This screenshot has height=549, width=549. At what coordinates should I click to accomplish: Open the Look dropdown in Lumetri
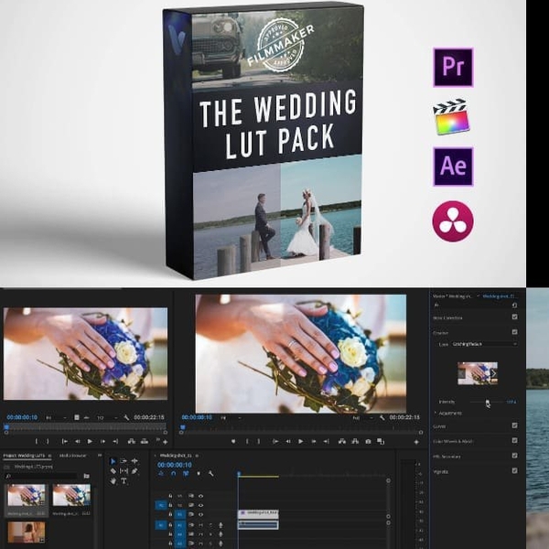[x=484, y=344]
